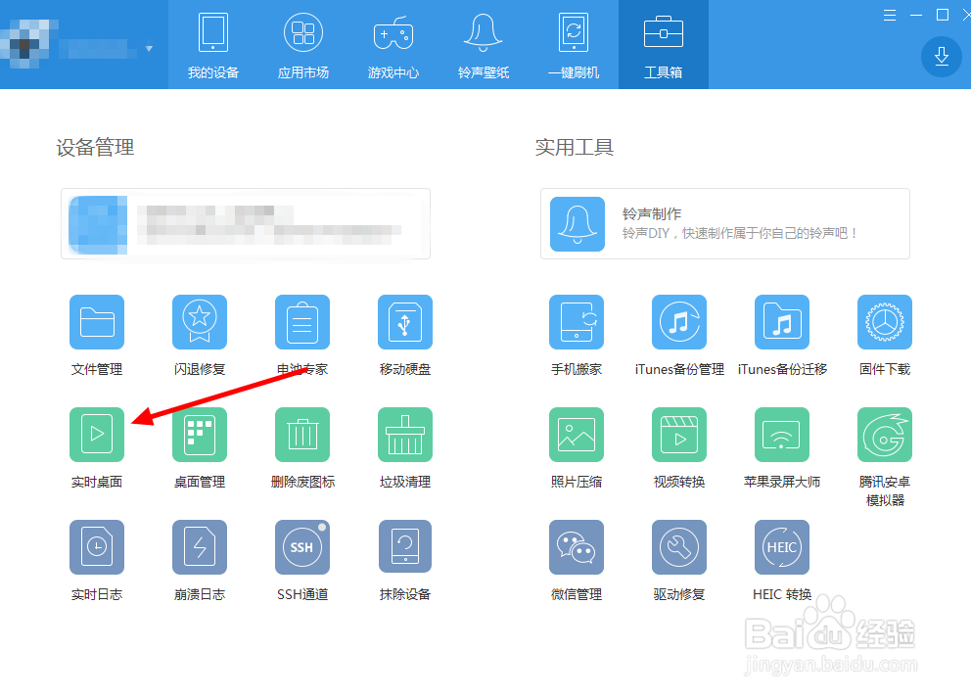Open the 移动硬盘 mobile drive tool
The image size is (971, 698).
coord(405,322)
